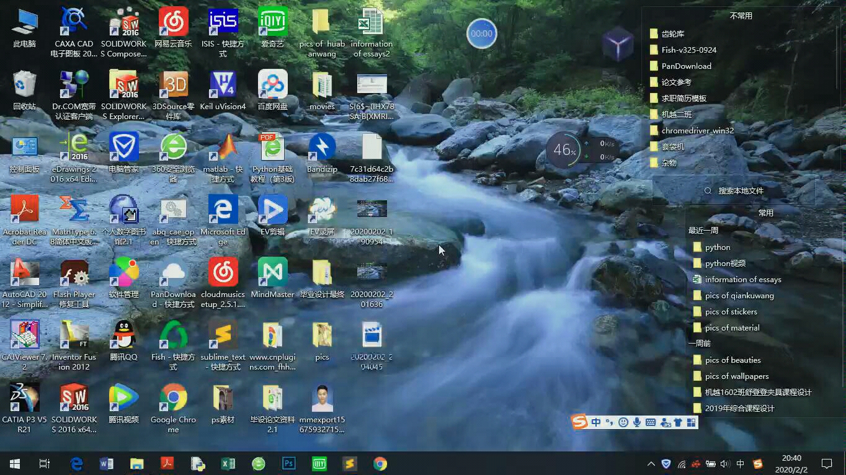Click the Sogou microphone voice input icon
846x475 pixels.
coord(637,422)
